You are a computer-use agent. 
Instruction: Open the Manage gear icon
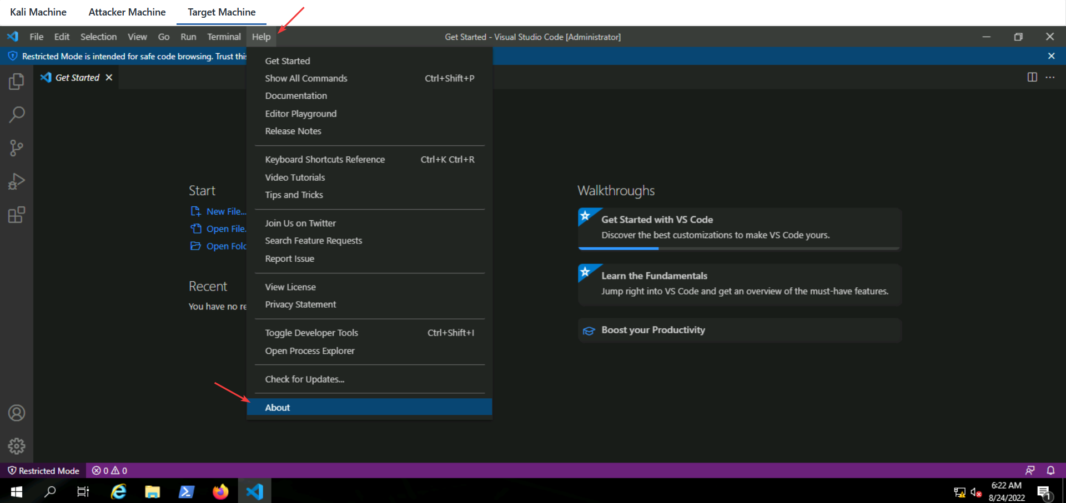point(17,446)
